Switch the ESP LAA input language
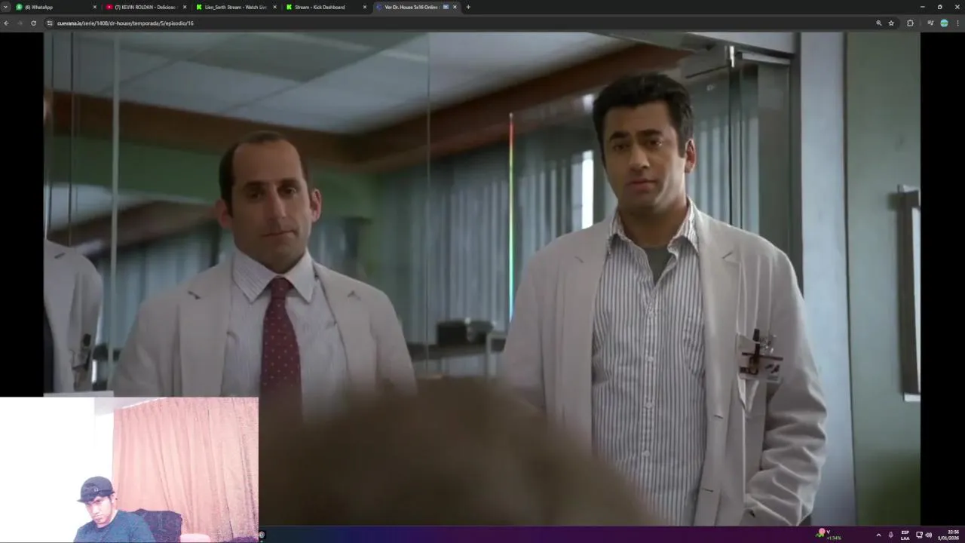The width and height of the screenshot is (965, 543). point(905,535)
